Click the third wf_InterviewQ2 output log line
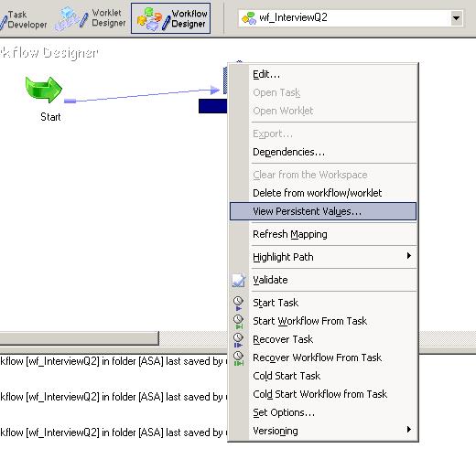The width and height of the screenshot is (476, 459). pyautogui.click(x=114, y=432)
